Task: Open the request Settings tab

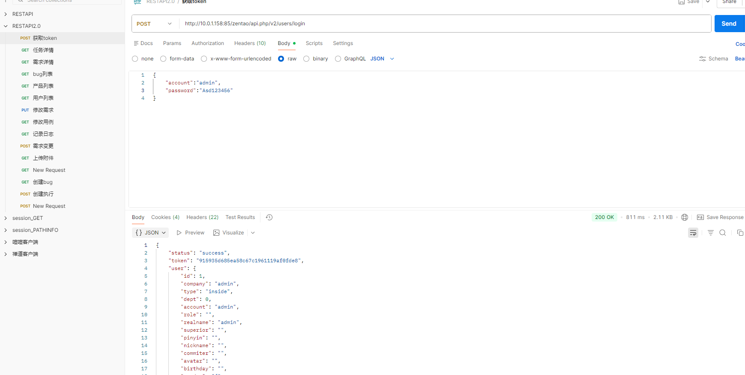Action: coord(343,43)
